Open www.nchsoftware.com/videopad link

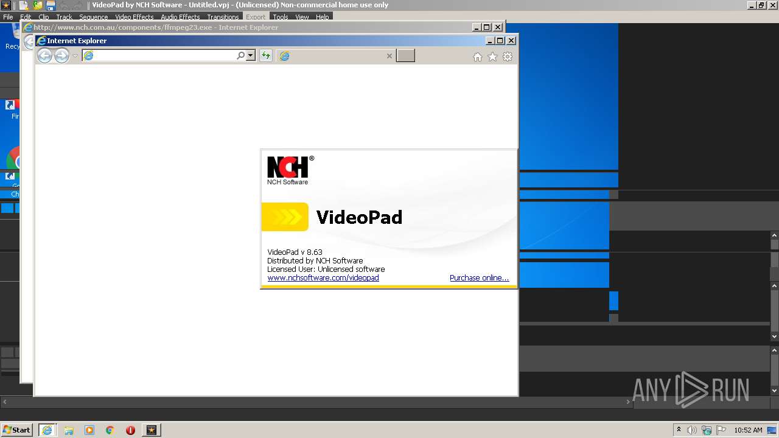coord(323,278)
